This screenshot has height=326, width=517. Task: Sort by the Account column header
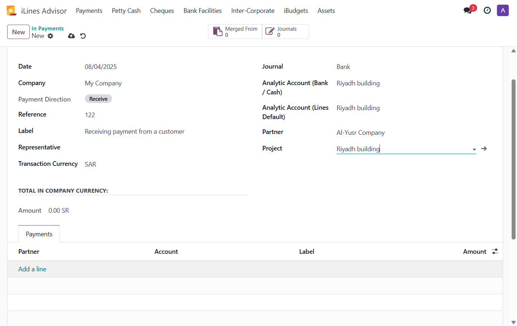click(166, 252)
